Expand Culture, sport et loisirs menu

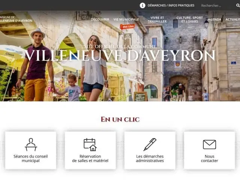(189, 19)
